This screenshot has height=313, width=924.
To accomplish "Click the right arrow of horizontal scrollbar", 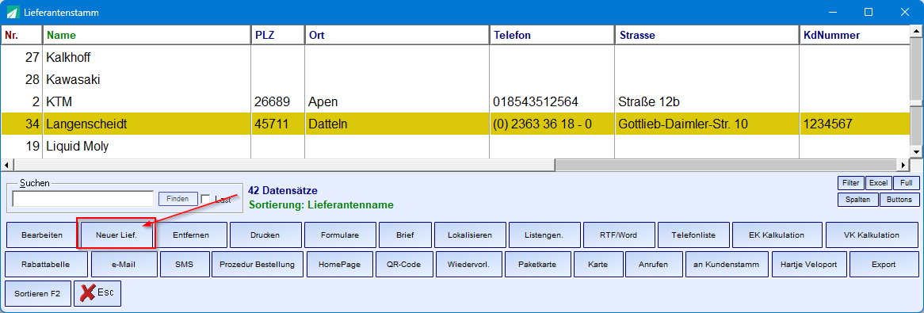I will click(903, 165).
